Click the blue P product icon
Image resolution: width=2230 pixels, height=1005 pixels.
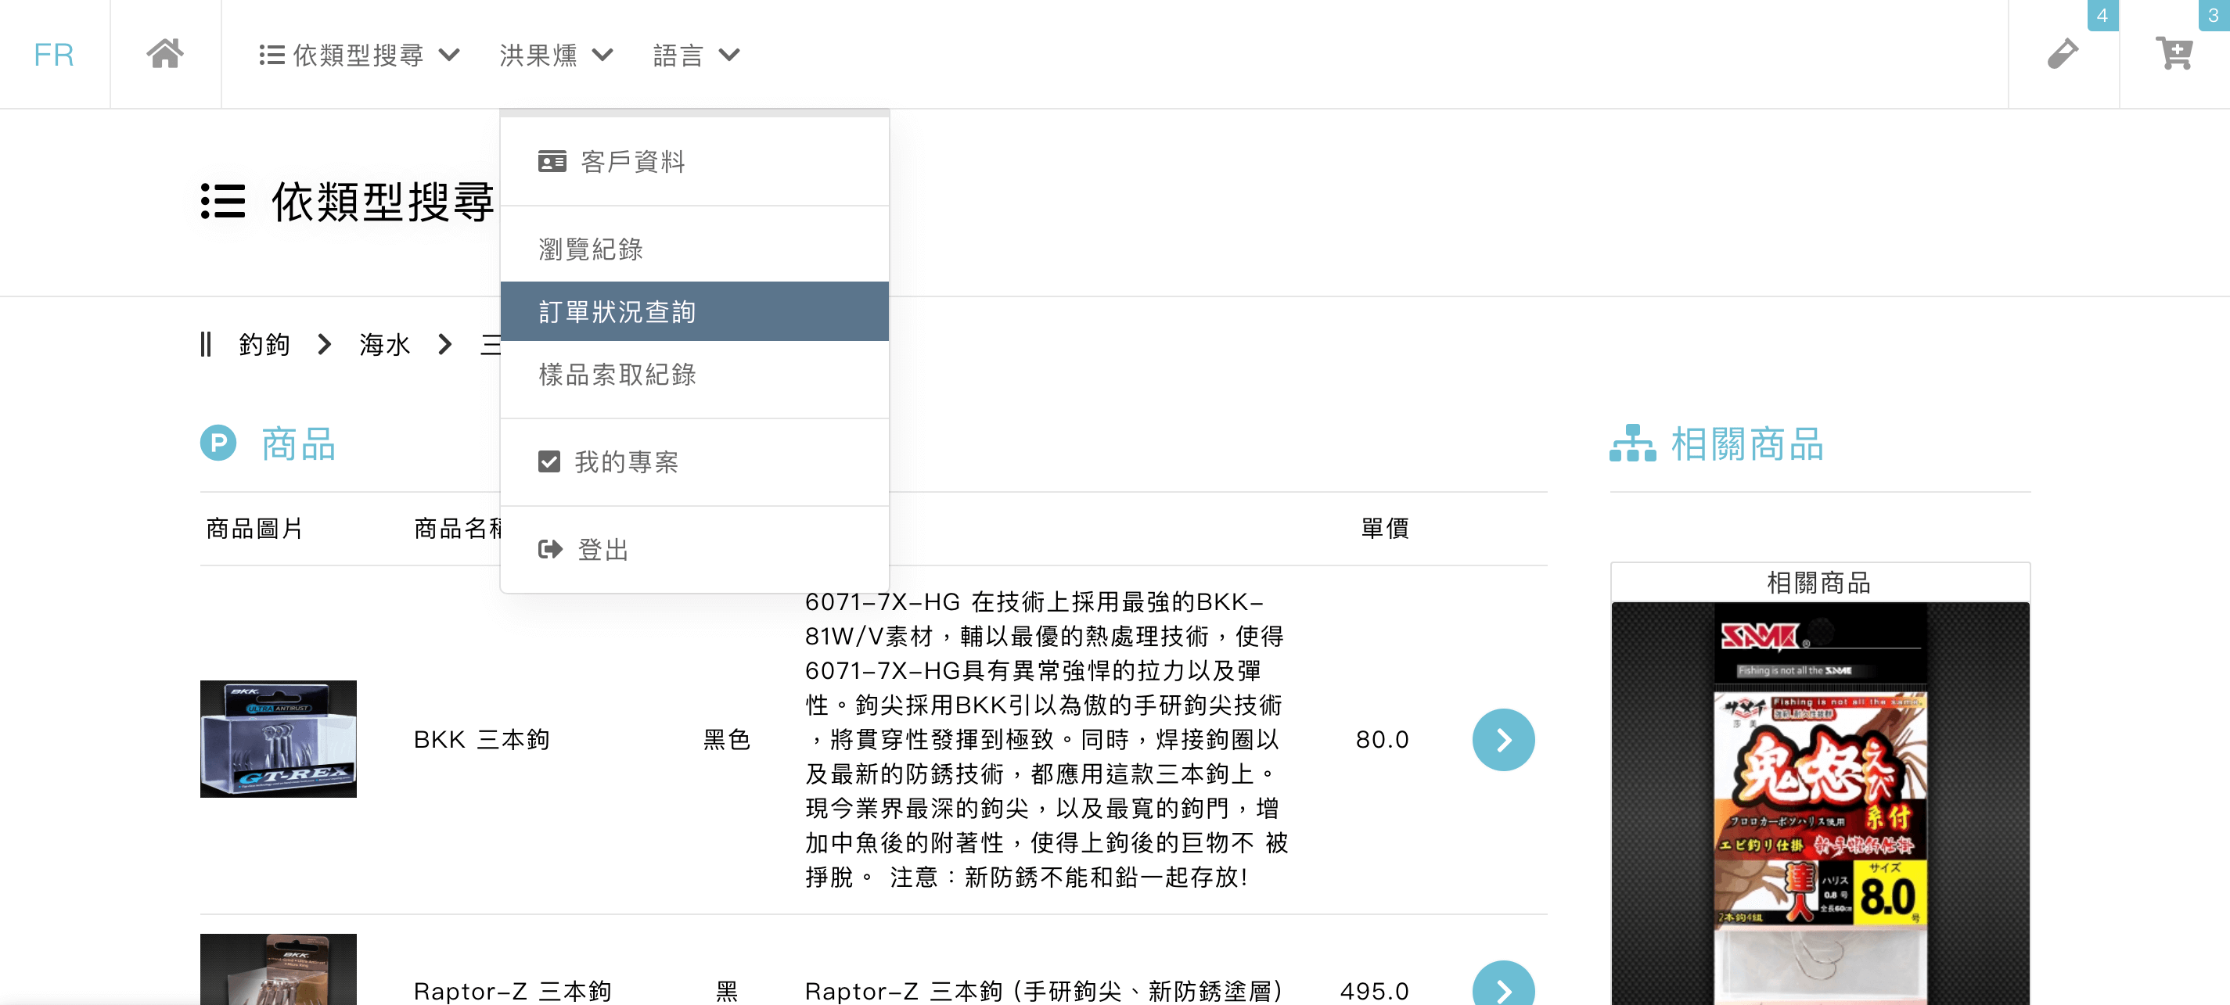(x=218, y=443)
